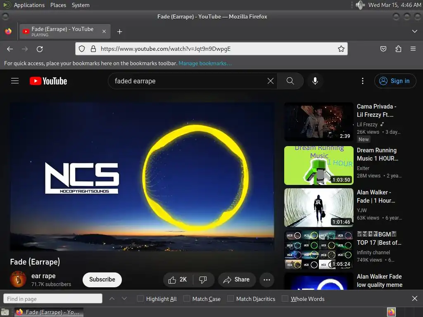Click the site security padlock icon
This screenshot has width=423, height=317.
point(93,49)
